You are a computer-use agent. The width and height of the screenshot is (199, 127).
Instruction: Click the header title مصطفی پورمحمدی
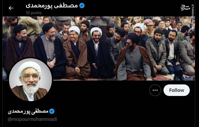pyautogui.click(x=52, y=6)
